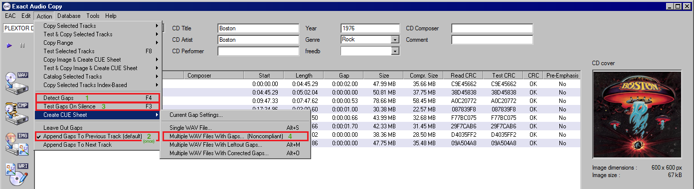Sort by the Read CRC column header
This screenshot has height=189, width=694.
point(464,76)
